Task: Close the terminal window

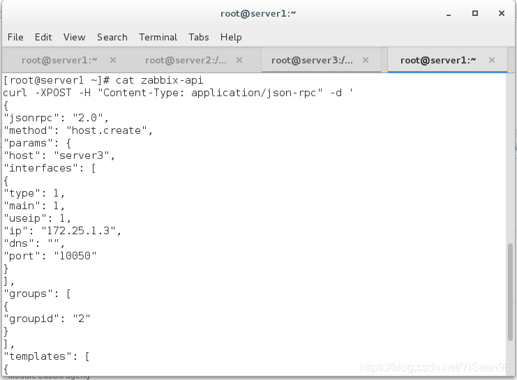Action: 502,13
